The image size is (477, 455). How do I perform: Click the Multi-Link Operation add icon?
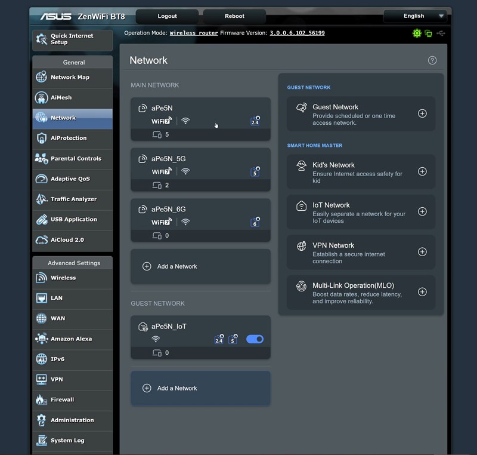tap(422, 292)
